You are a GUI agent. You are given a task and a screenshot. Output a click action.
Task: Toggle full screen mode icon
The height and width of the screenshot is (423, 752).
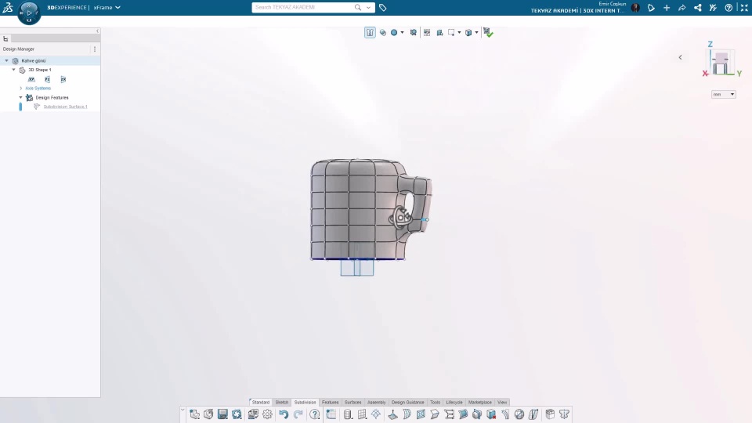click(x=744, y=8)
